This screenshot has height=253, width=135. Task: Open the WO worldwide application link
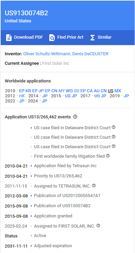tap(69, 91)
